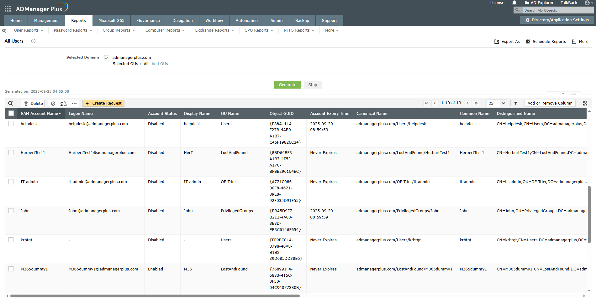This screenshot has width=596, height=298.
Task: Select the John row checkbox
Action: pyautogui.click(x=11, y=211)
